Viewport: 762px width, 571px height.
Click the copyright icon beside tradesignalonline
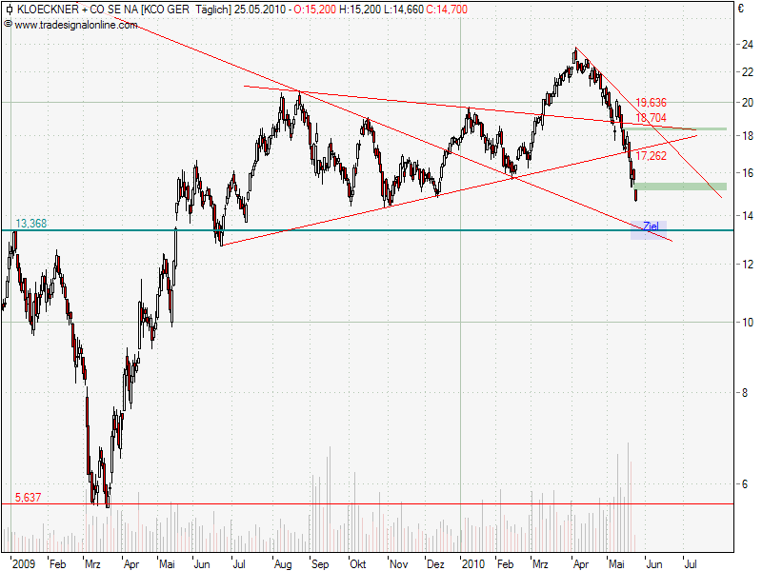tap(9, 24)
